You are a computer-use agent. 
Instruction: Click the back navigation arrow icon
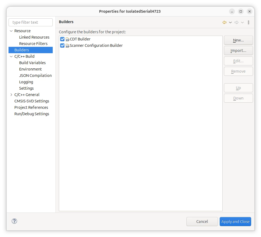(224, 22)
